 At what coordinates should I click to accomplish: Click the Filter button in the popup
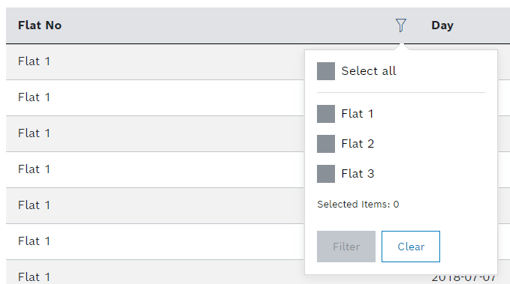[346, 247]
